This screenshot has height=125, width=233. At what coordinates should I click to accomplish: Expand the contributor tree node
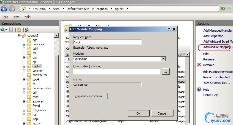point(24,75)
